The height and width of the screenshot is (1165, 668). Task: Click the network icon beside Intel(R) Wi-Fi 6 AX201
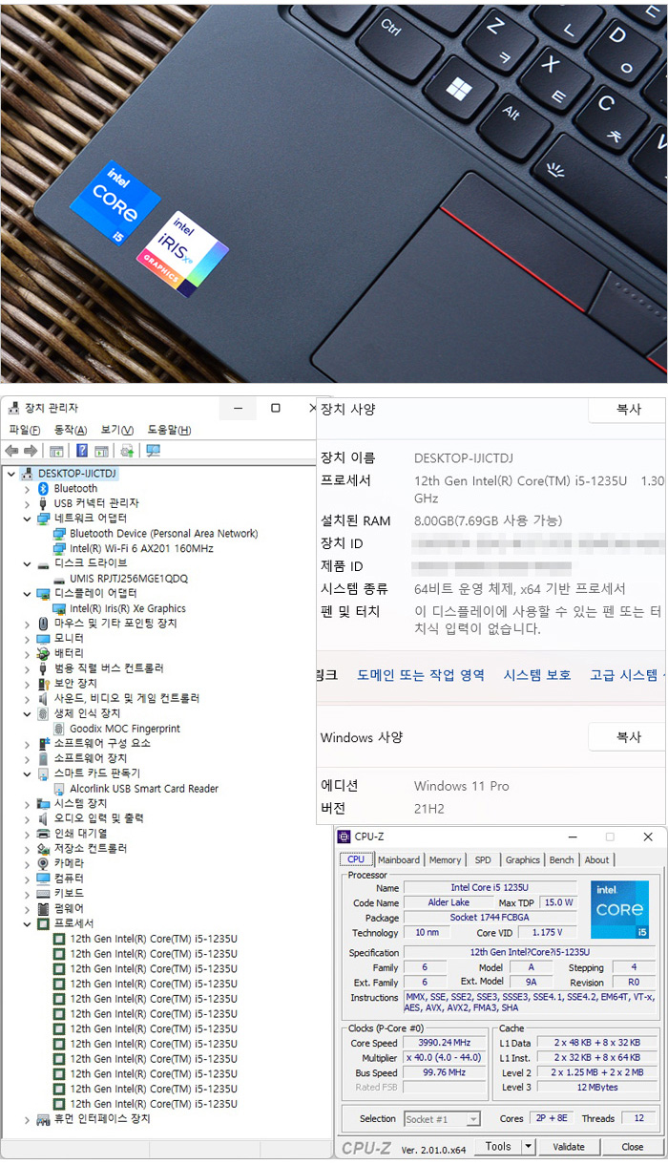[59, 548]
